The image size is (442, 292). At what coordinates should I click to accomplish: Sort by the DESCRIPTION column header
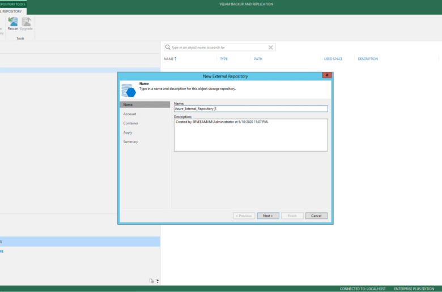coord(368,58)
